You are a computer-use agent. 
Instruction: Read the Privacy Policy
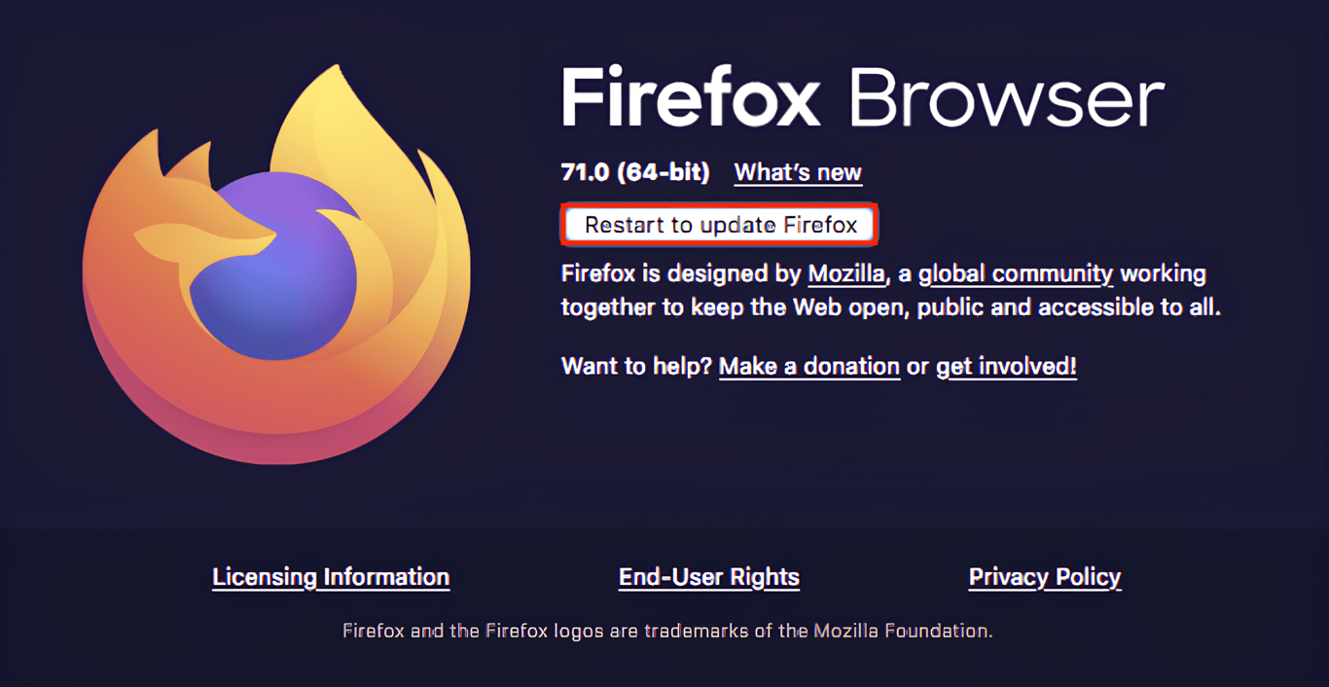coord(1044,576)
